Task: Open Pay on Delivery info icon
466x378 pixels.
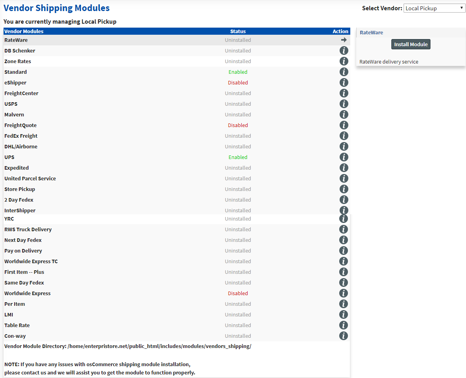Action: coord(344,251)
